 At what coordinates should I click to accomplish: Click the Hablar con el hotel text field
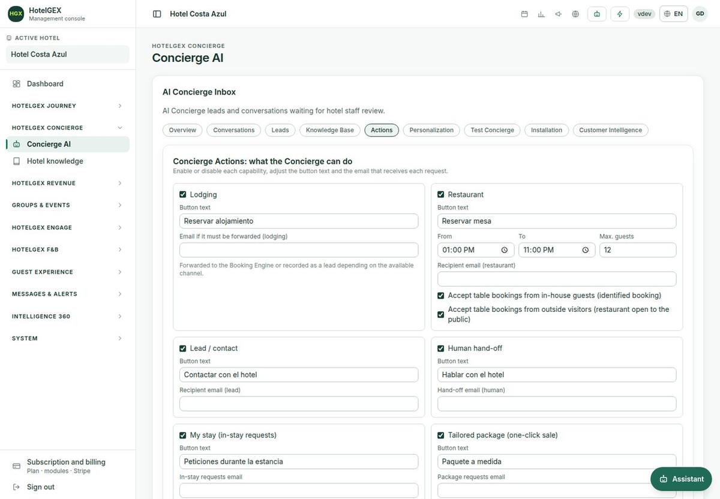(557, 375)
